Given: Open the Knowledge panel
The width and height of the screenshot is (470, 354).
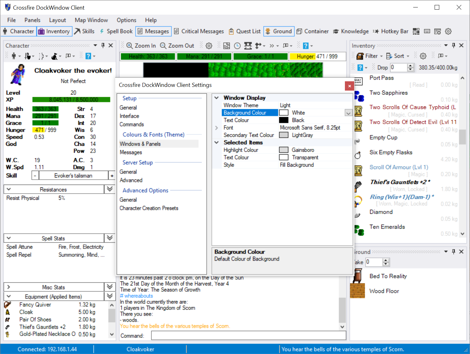Looking at the screenshot, I should point(351,31).
